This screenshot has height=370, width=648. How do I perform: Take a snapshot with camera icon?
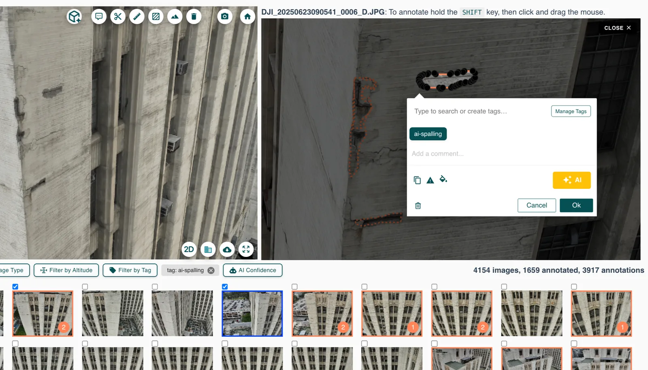pyautogui.click(x=225, y=17)
